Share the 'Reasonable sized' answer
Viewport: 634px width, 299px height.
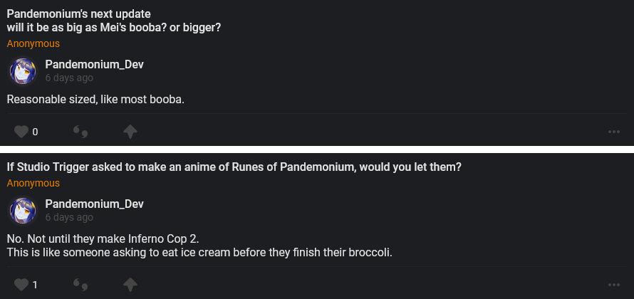click(130, 132)
